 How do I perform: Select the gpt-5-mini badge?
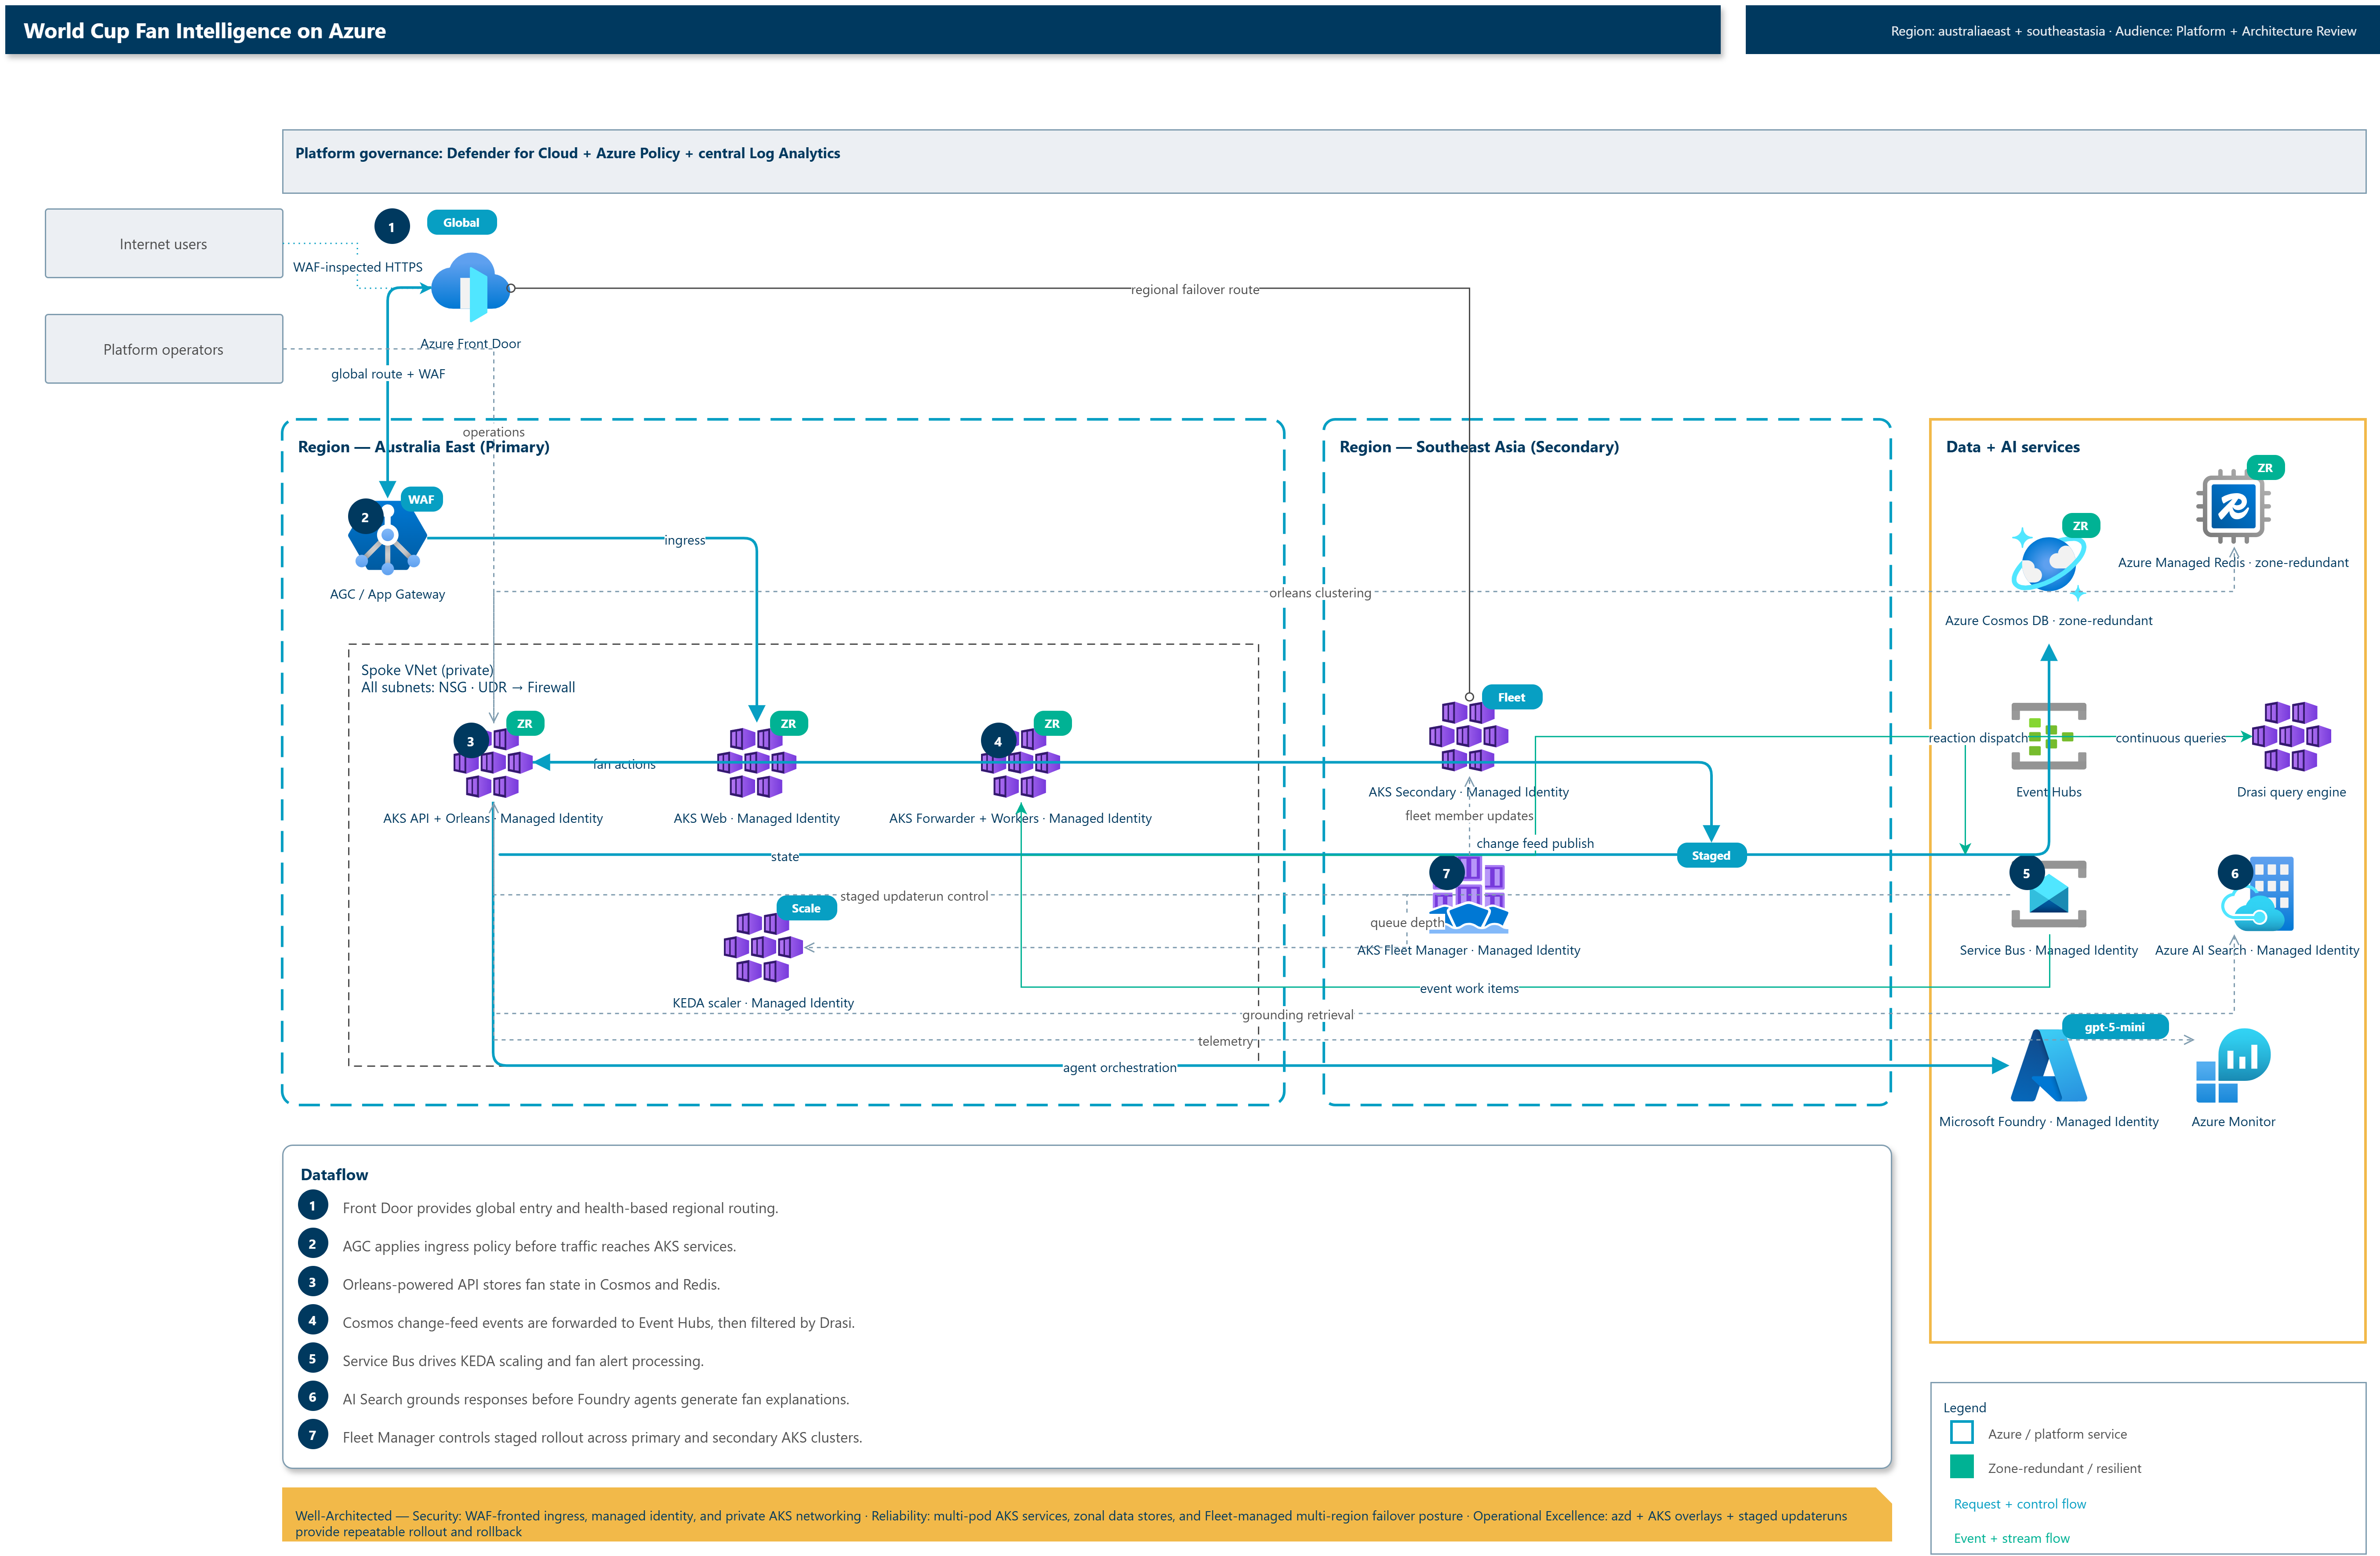coord(2114,1027)
